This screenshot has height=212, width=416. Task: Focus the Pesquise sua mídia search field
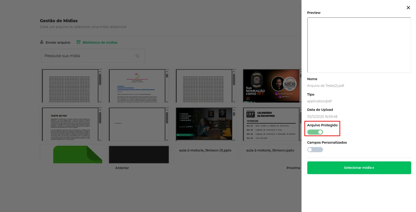click(93, 56)
